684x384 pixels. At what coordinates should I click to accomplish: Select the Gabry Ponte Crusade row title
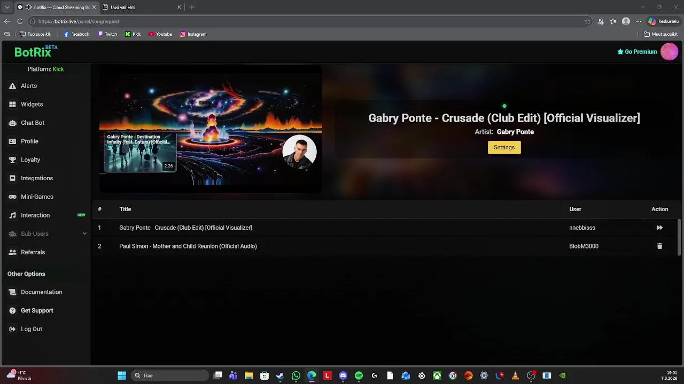tap(185, 228)
